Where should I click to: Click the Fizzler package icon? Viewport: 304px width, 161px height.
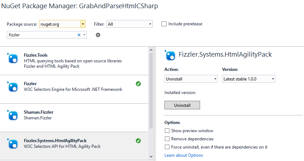12,87
